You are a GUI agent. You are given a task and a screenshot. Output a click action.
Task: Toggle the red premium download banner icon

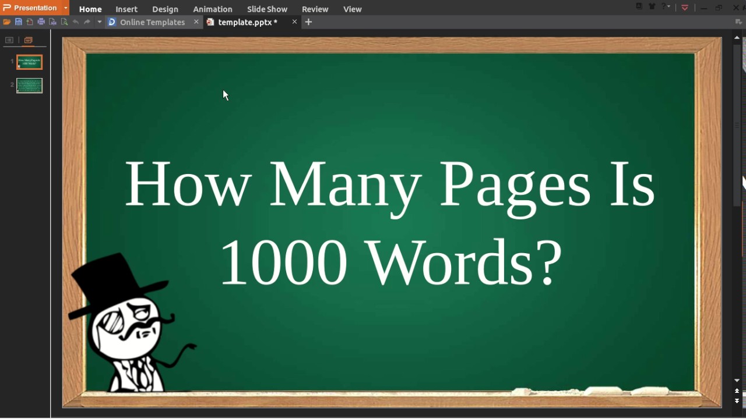pyautogui.click(x=685, y=7)
